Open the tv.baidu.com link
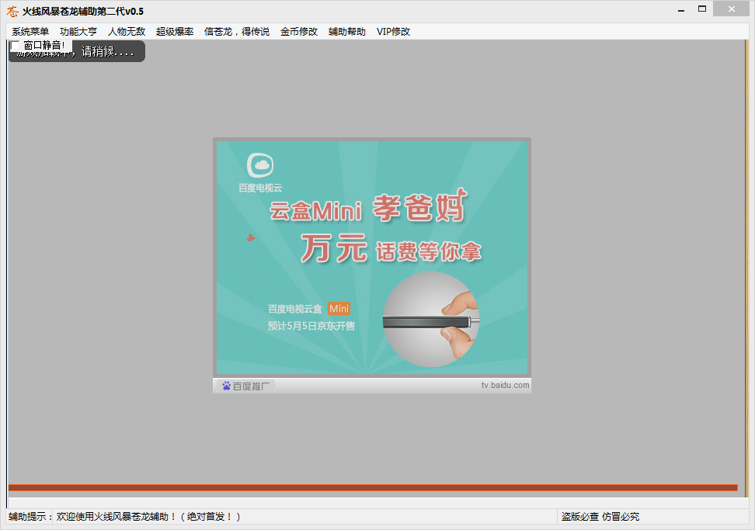 pos(505,385)
